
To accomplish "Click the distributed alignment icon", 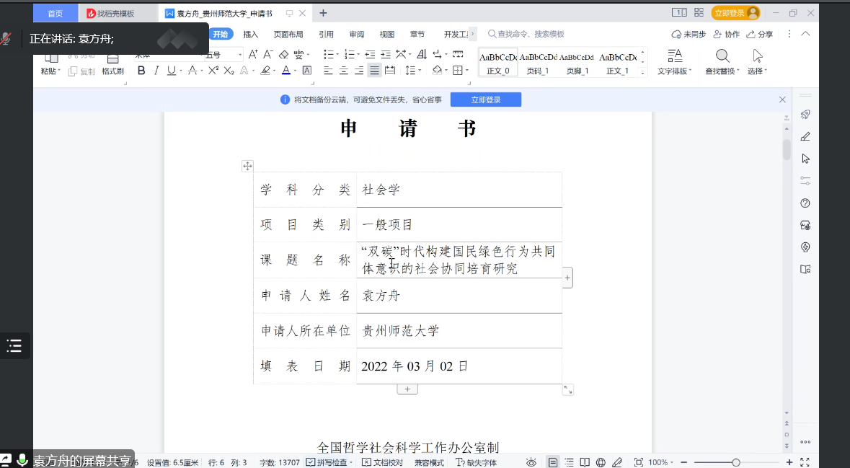I will click(x=390, y=71).
